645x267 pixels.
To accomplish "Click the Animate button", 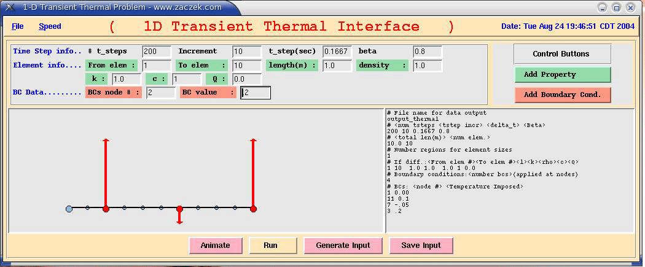I will click(215, 246).
